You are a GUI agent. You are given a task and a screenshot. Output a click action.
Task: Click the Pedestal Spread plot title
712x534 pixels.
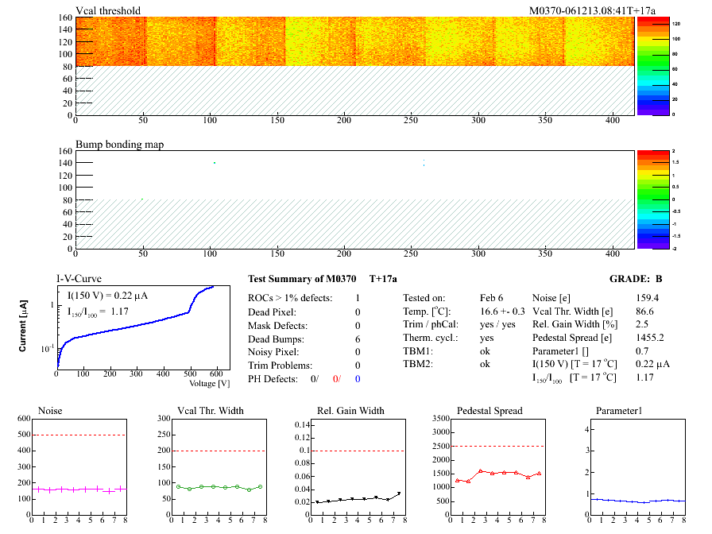[x=489, y=411]
